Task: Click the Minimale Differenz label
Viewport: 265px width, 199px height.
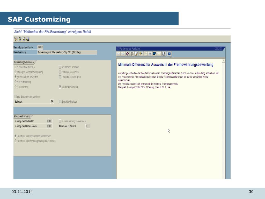Action: [68, 126]
